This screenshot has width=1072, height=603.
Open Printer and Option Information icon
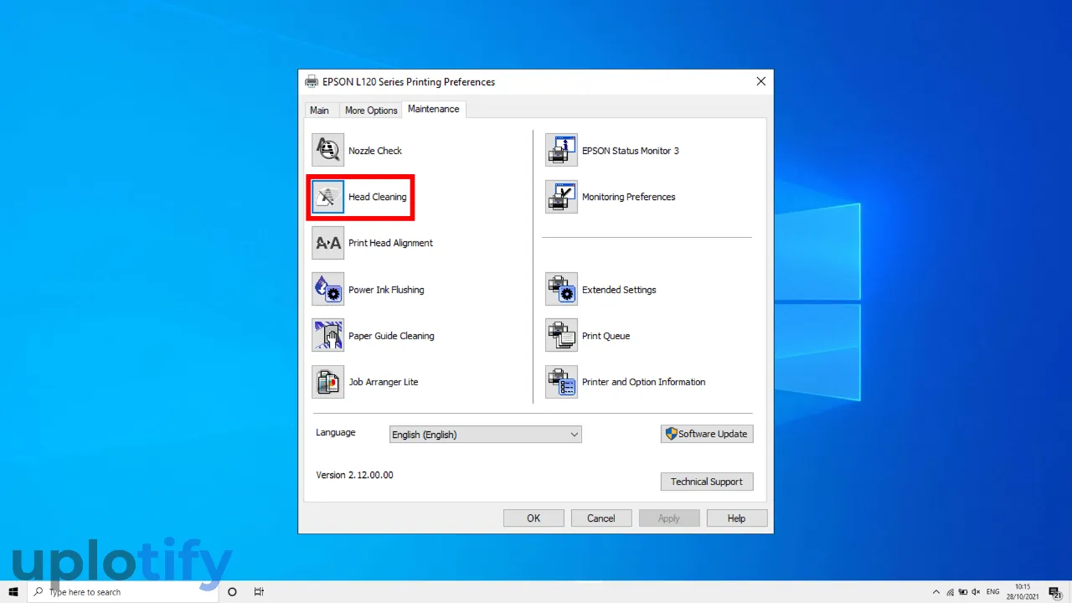561,381
